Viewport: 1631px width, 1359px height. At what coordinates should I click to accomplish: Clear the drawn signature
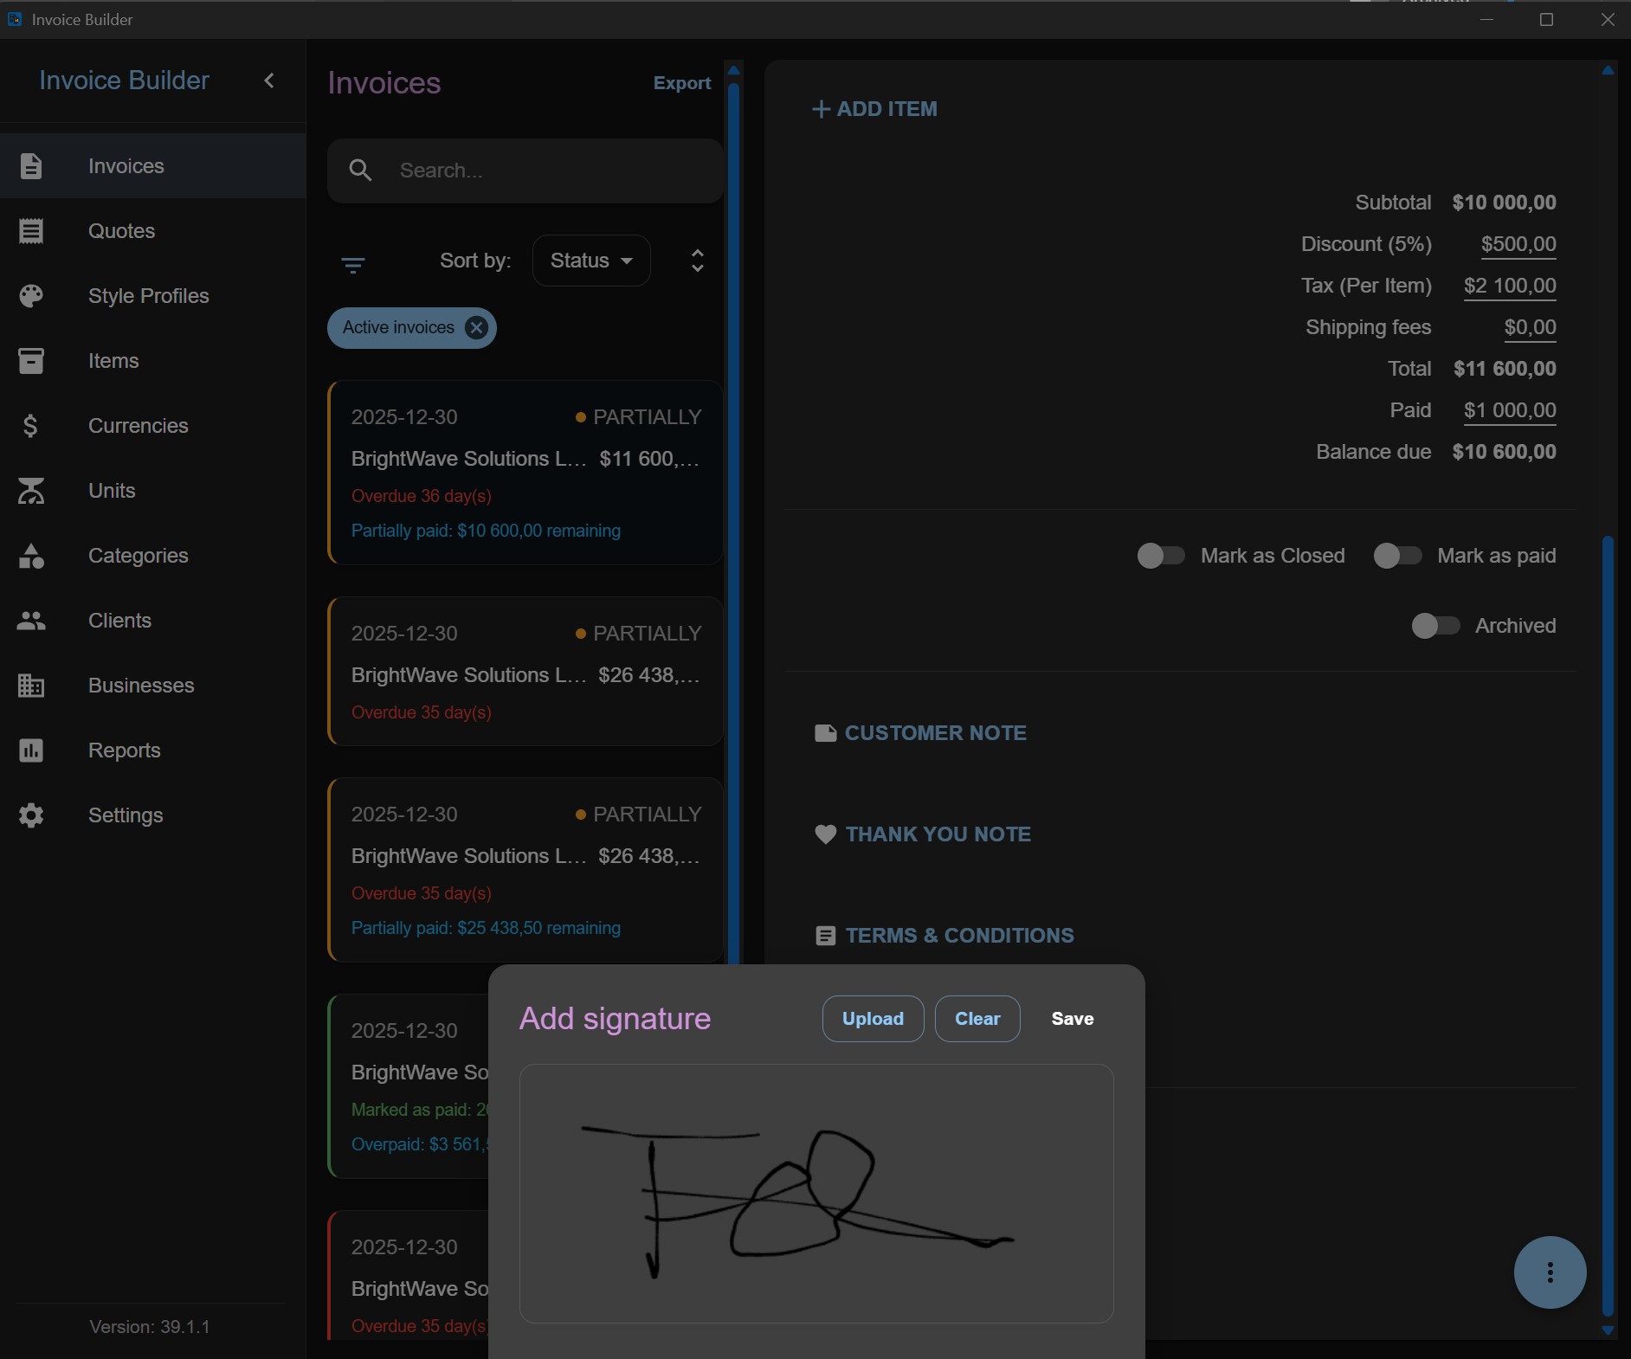(x=977, y=1019)
